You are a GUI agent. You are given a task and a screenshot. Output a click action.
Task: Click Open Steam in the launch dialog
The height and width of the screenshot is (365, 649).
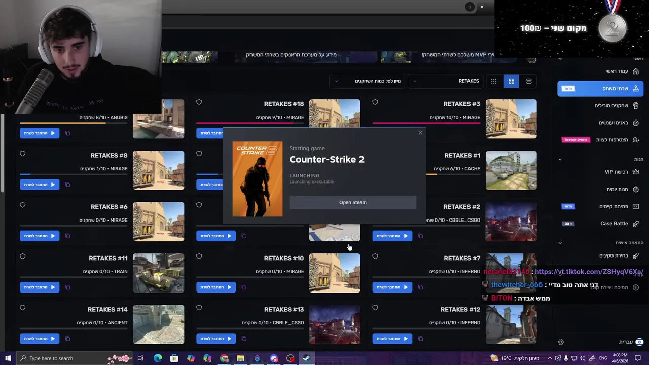coord(353,202)
